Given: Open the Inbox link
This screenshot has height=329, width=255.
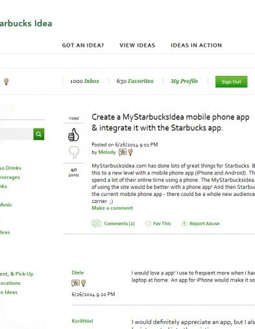Looking at the screenshot, I should click(x=91, y=81).
